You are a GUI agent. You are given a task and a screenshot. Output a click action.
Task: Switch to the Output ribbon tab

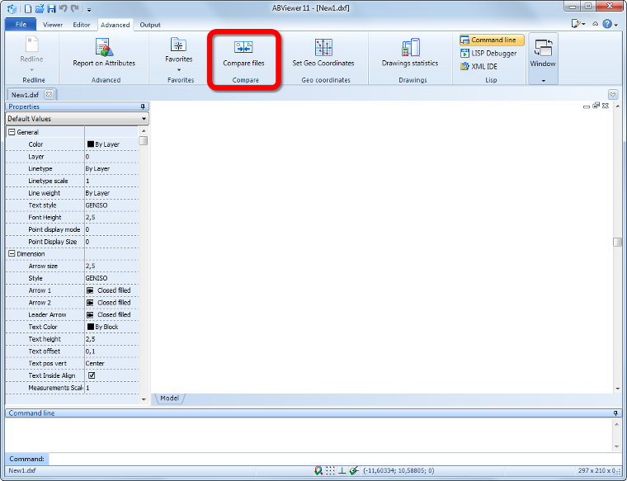coord(150,25)
